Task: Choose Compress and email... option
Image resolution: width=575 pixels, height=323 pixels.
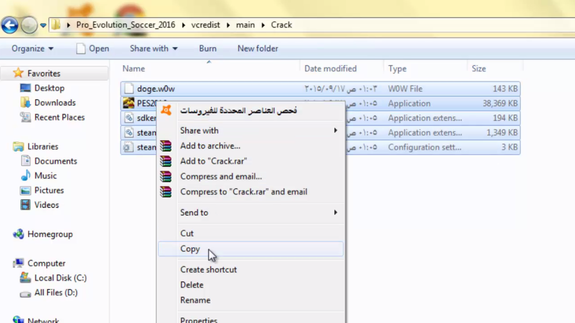Action: pyautogui.click(x=251, y=177)
